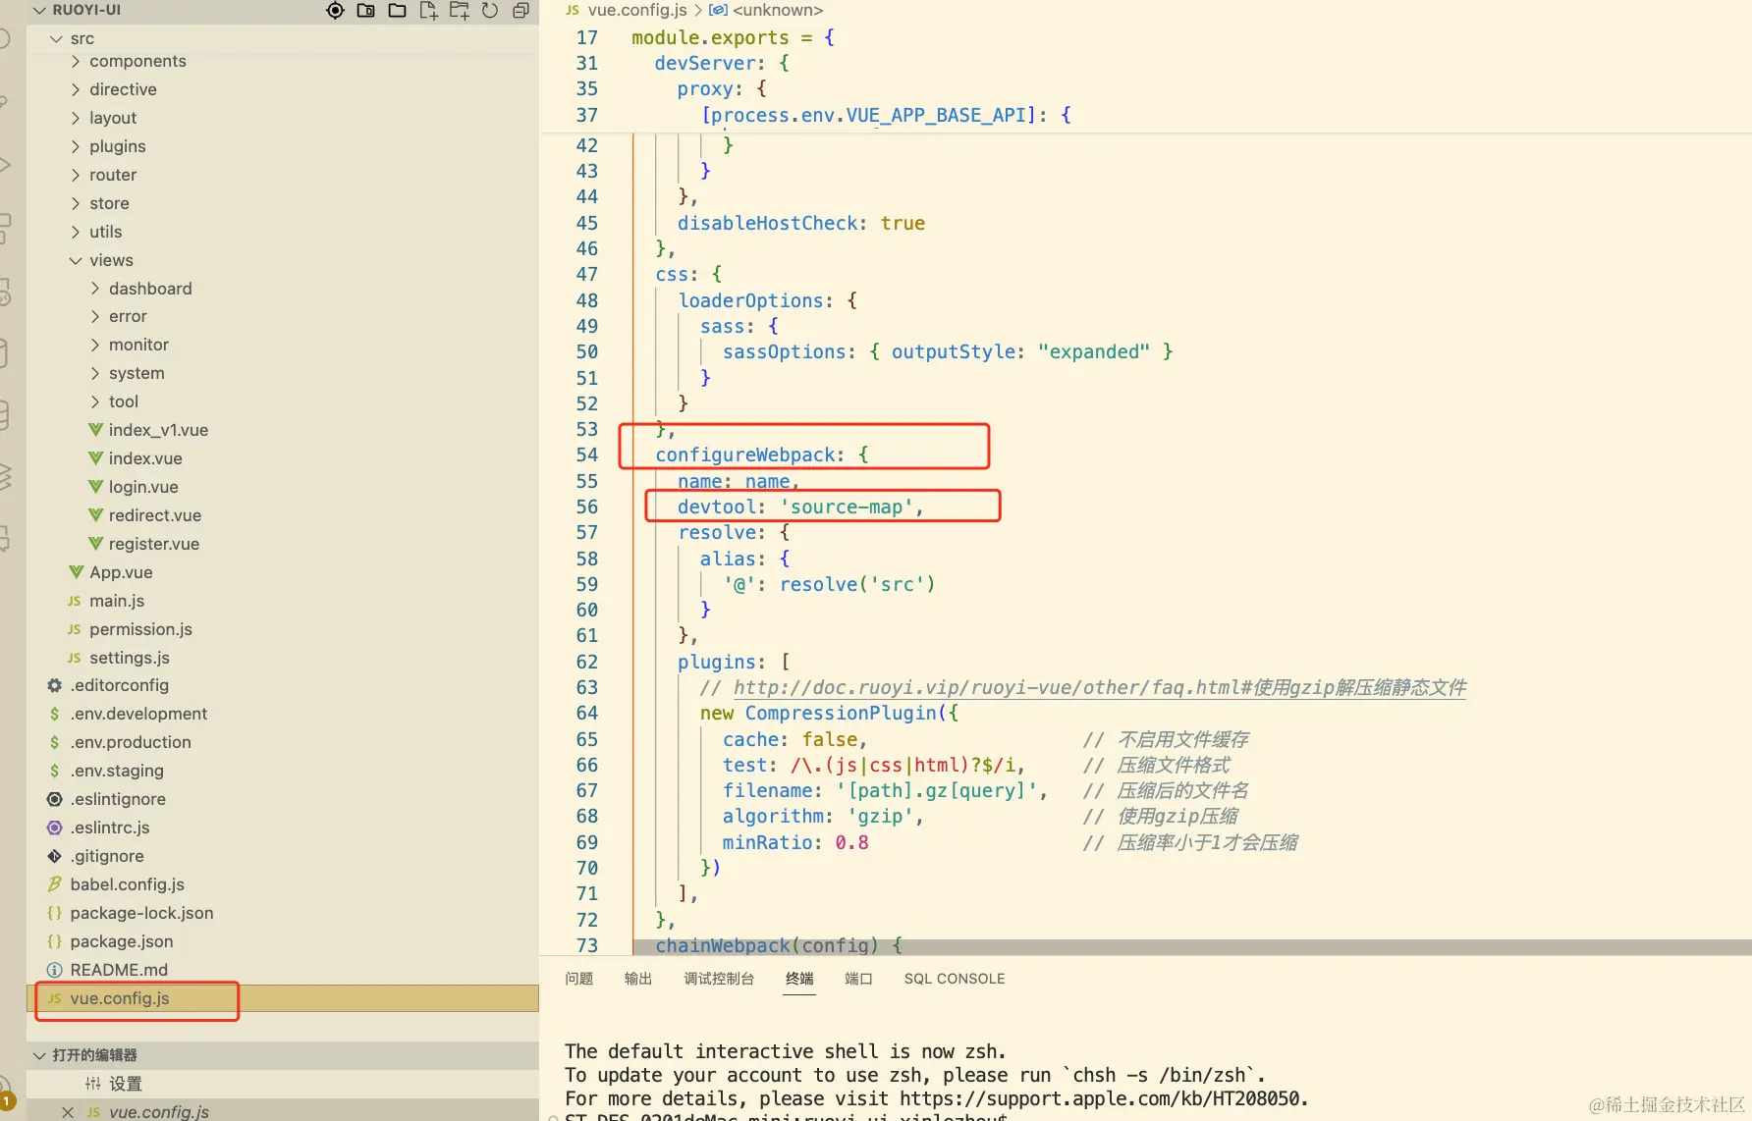The image size is (1752, 1121).
Task: Expand the utils folder
Action: (x=77, y=232)
